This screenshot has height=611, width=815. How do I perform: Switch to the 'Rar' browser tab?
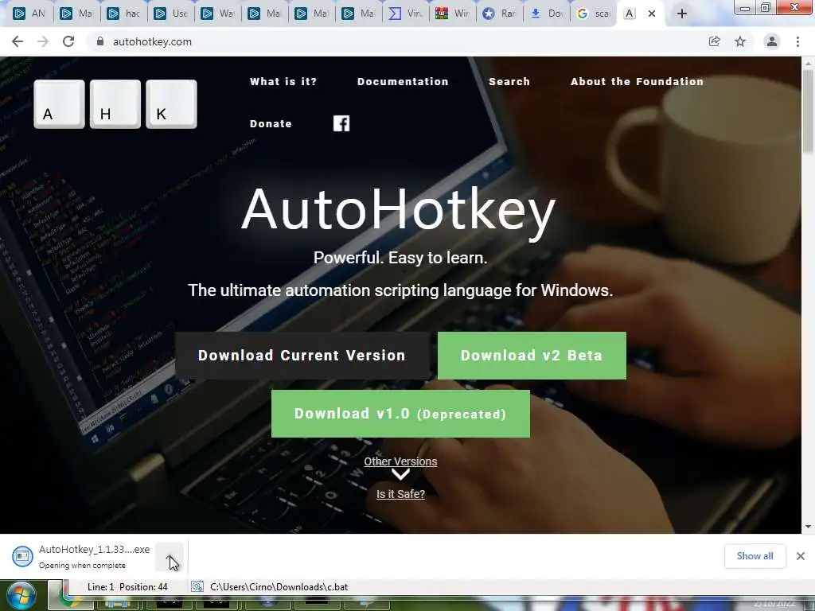499,14
